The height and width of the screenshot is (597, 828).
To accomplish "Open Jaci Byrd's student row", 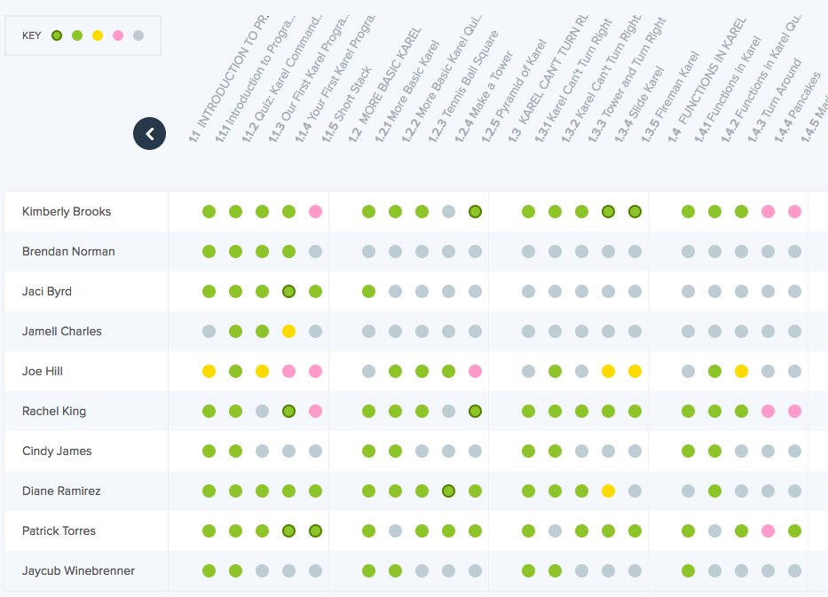I will point(46,291).
